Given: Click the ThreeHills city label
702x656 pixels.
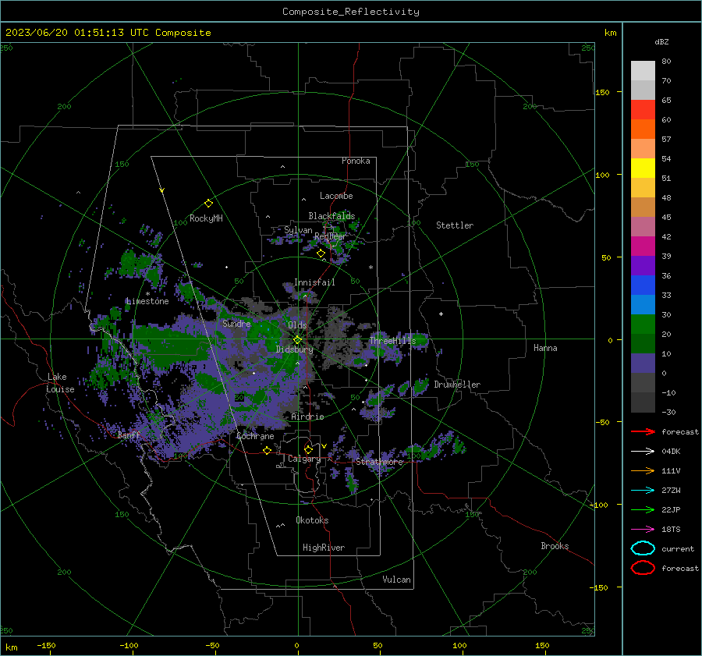Looking at the screenshot, I should [392, 341].
